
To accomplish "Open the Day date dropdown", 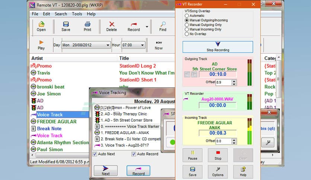I will point(108,45).
